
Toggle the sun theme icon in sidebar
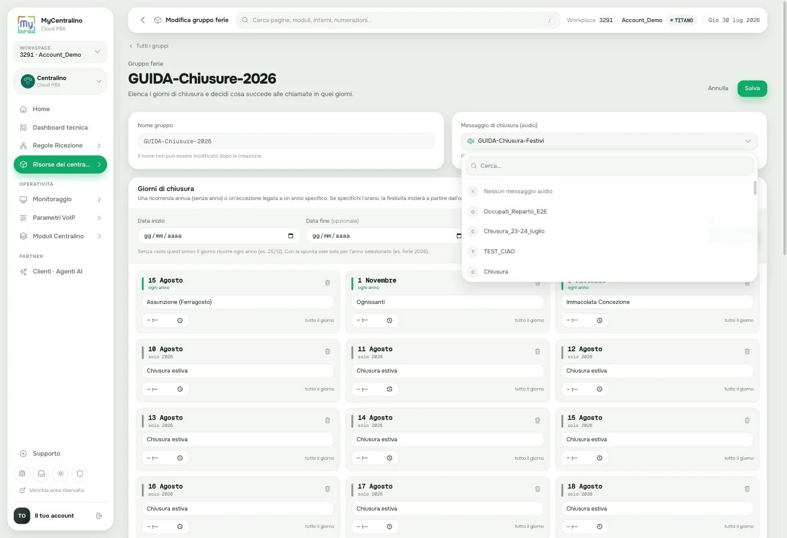[60, 474]
